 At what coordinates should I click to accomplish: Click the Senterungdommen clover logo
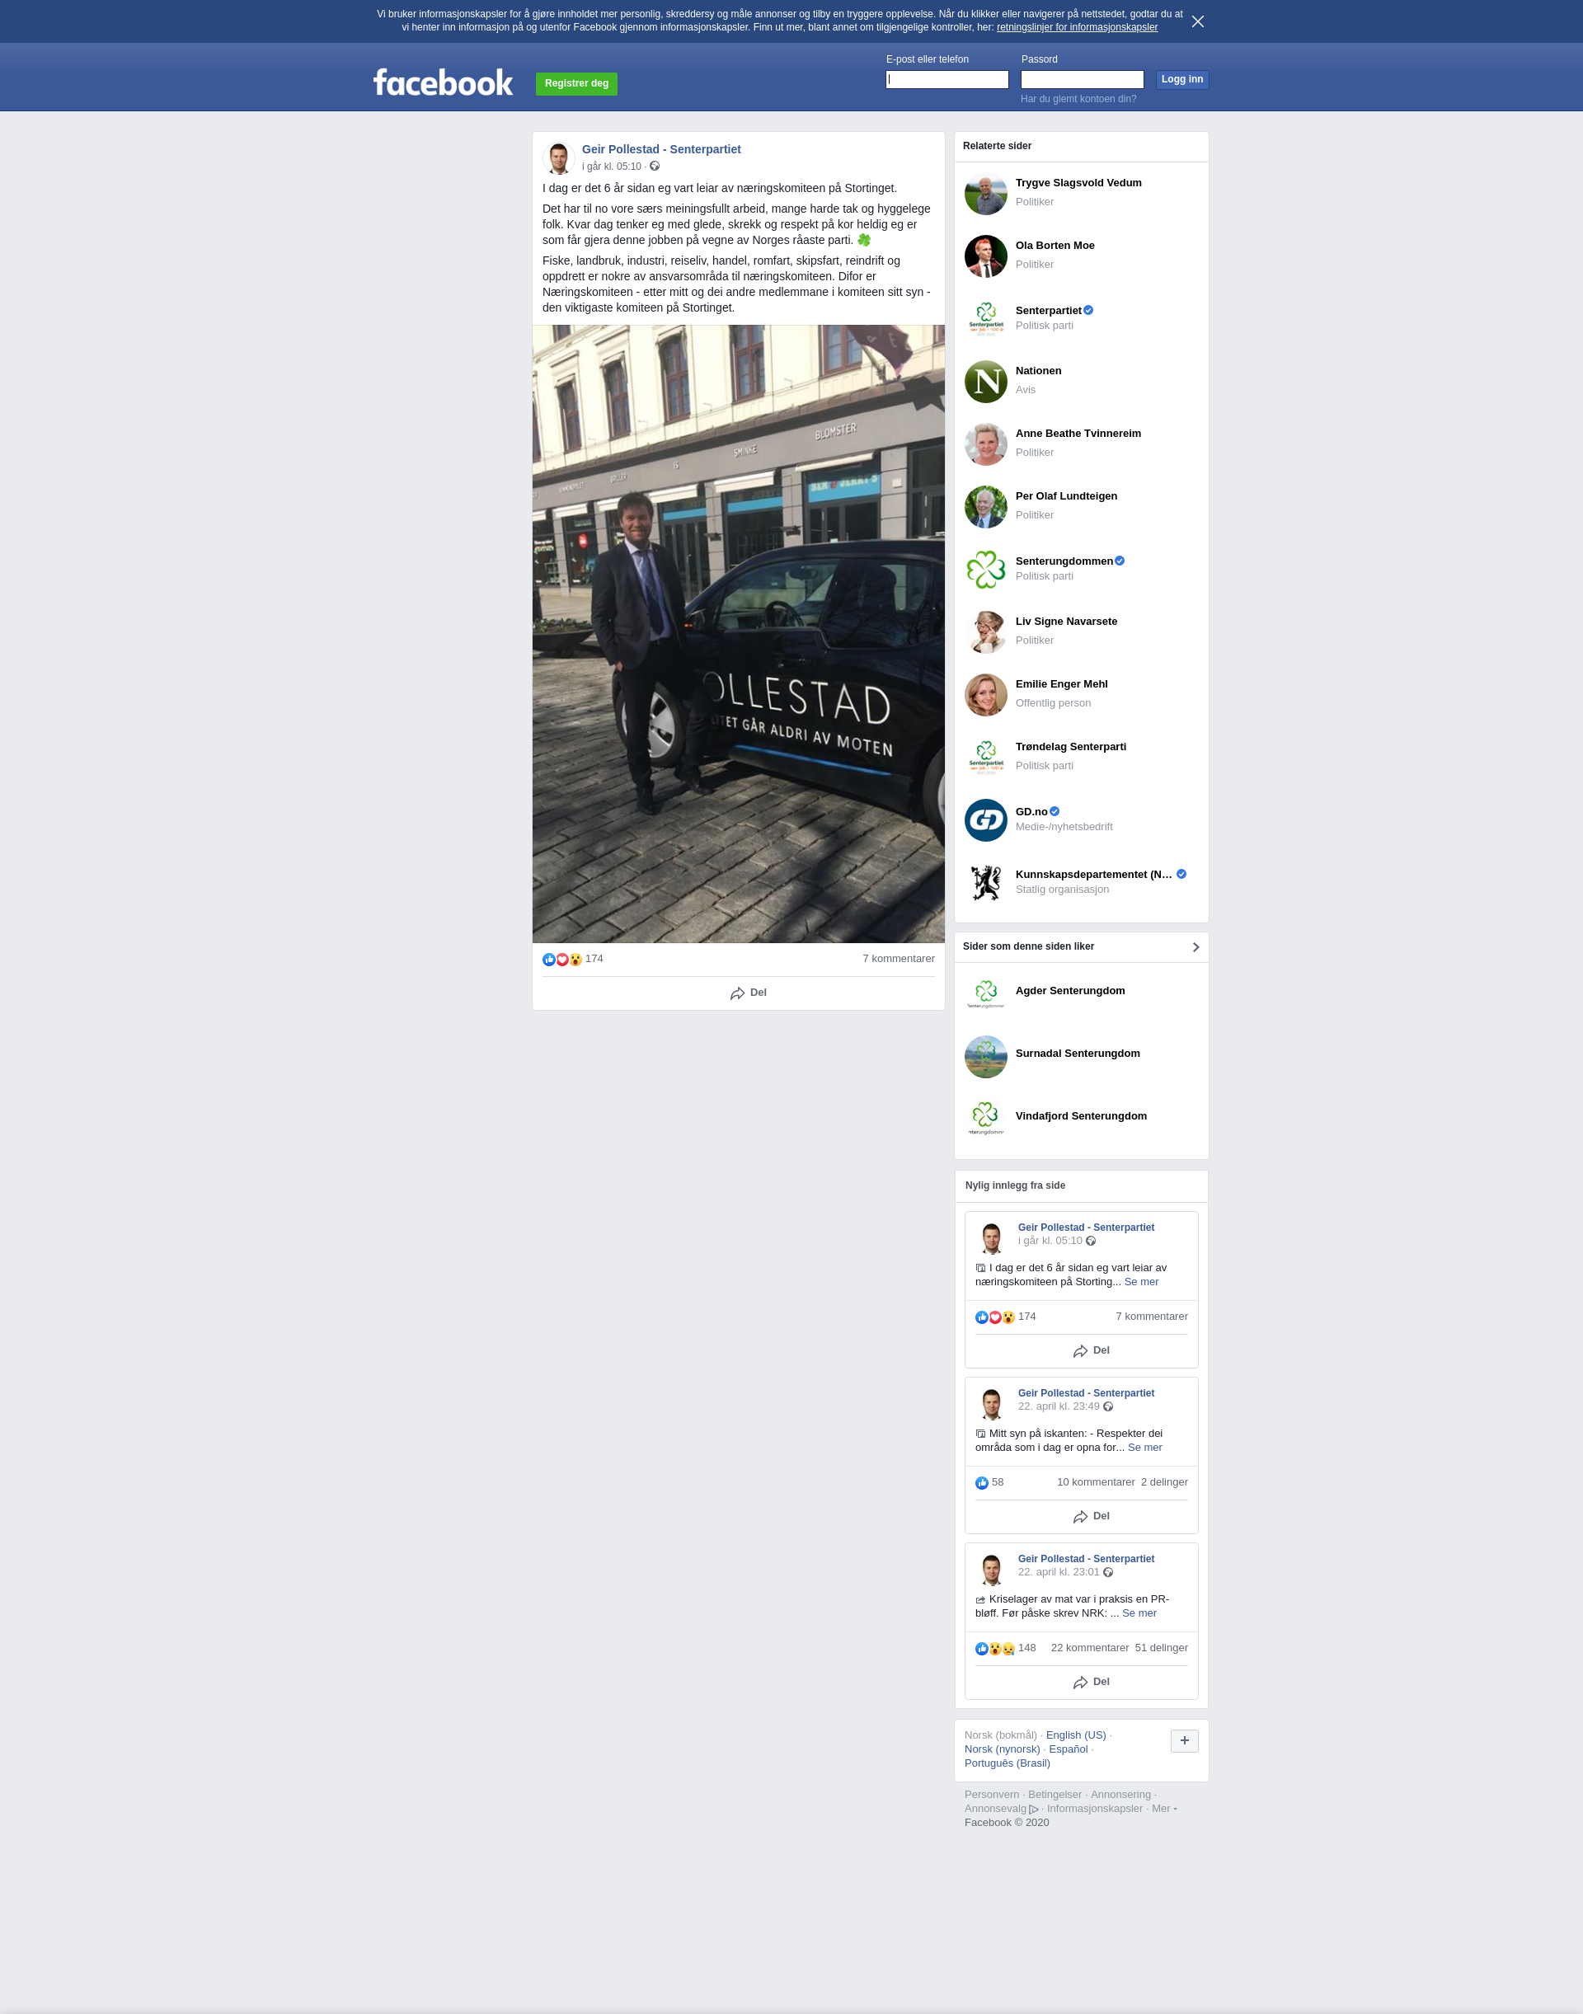(x=985, y=569)
